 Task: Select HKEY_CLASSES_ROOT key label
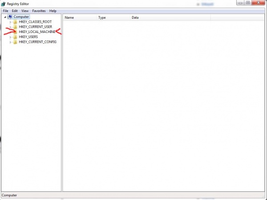pos(35,22)
